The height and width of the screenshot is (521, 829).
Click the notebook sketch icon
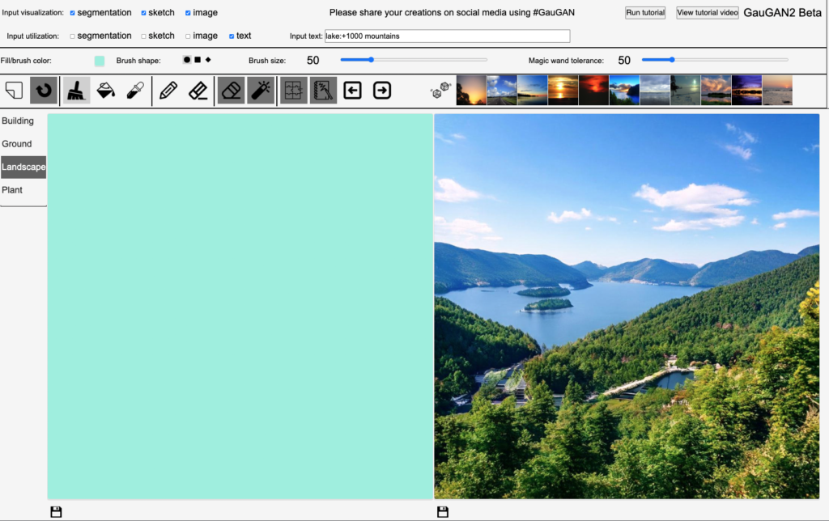pyautogui.click(x=323, y=91)
